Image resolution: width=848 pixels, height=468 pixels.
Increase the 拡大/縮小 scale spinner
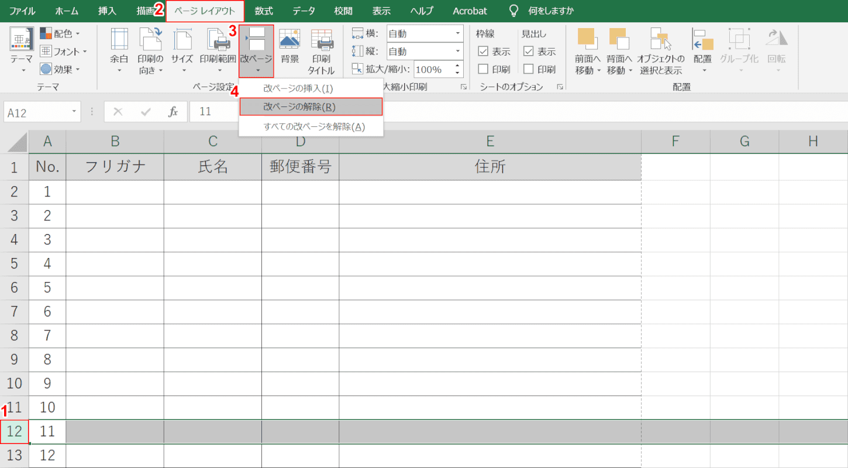click(457, 66)
